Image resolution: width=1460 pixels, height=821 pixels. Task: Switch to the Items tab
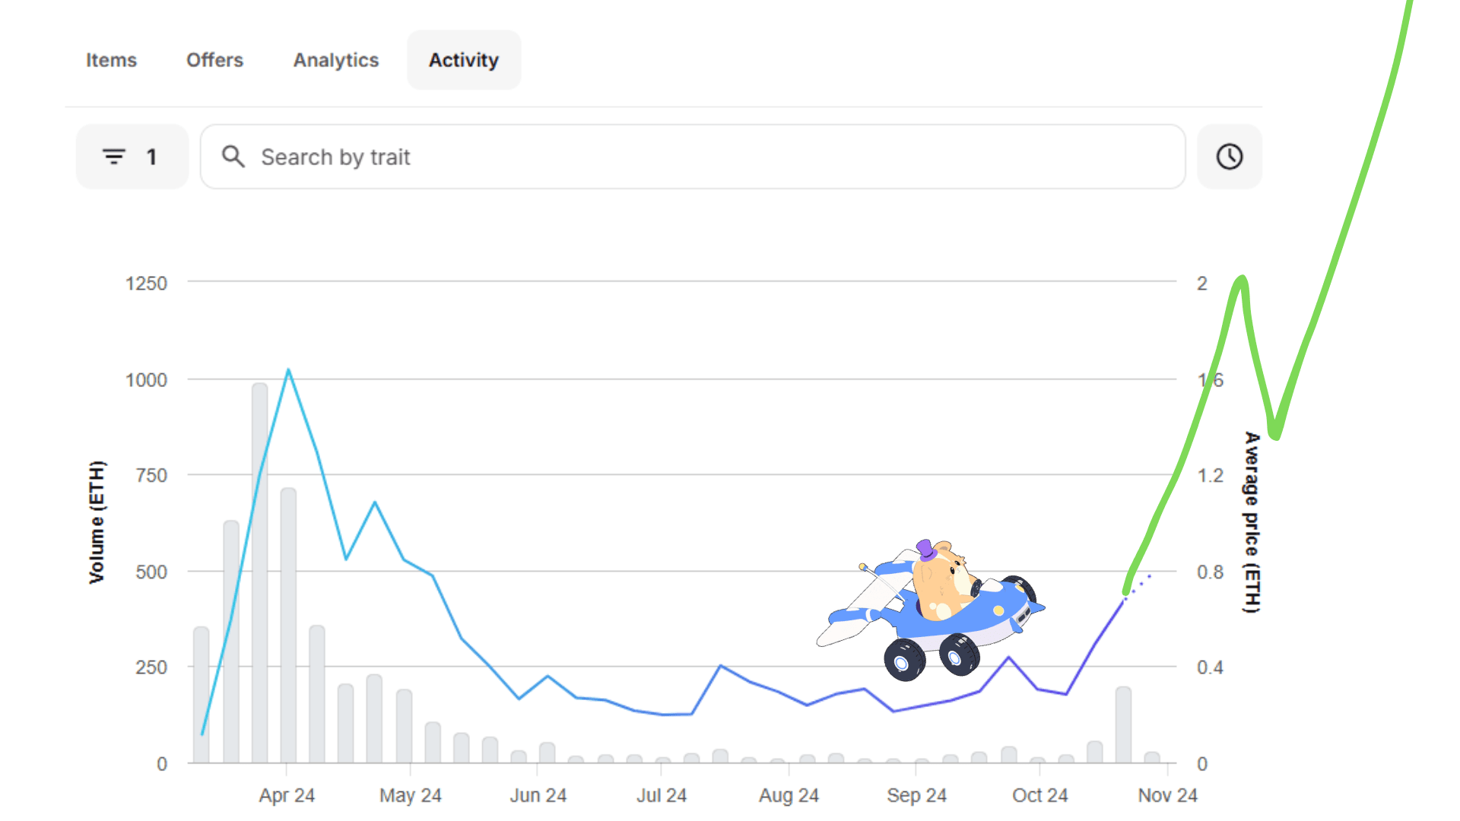[111, 60]
